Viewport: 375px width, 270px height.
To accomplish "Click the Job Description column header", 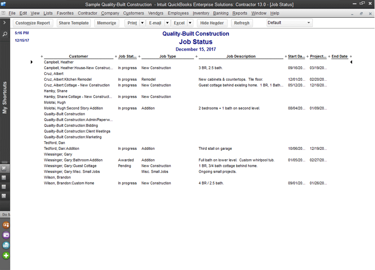I will (x=240, y=56).
